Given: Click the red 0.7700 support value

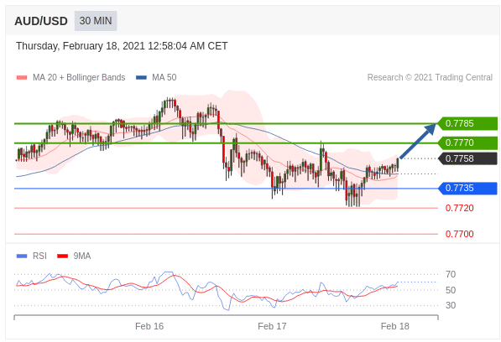Looking at the screenshot, I should click(460, 234).
